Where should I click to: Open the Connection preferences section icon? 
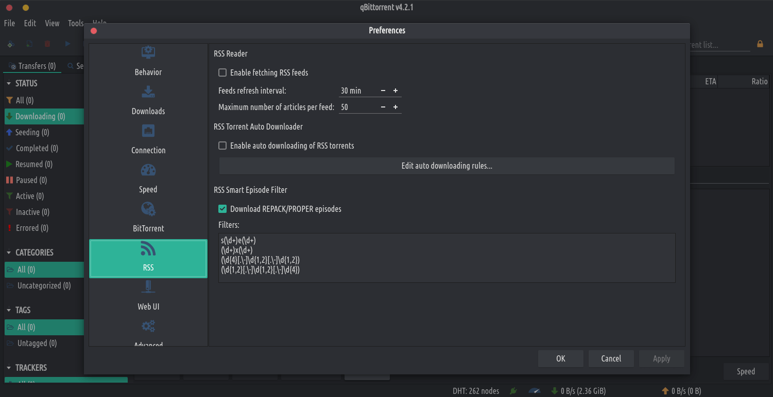click(x=148, y=131)
